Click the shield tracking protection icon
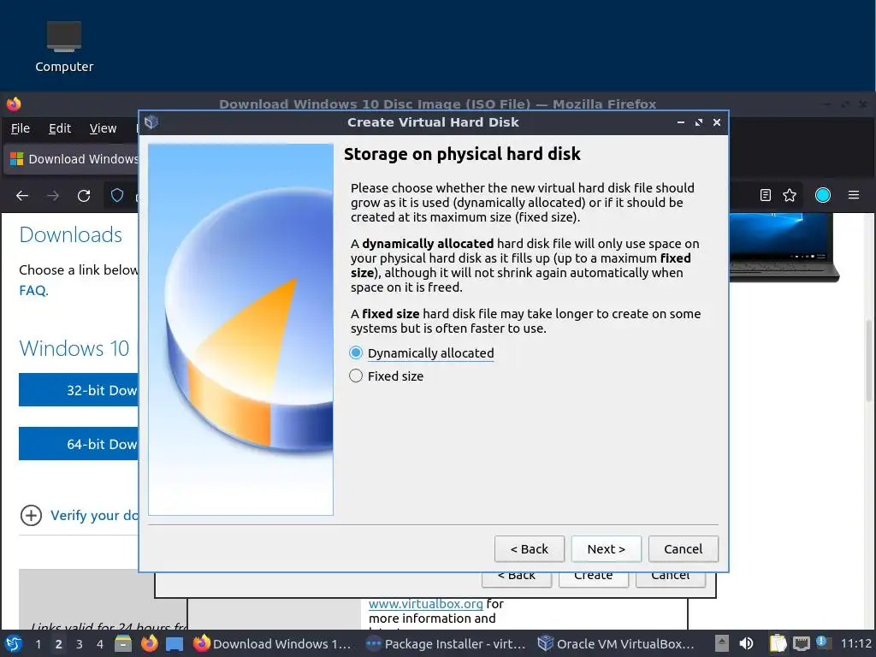The image size is (876, 657). pyautogui.click(x=116, y=195)
